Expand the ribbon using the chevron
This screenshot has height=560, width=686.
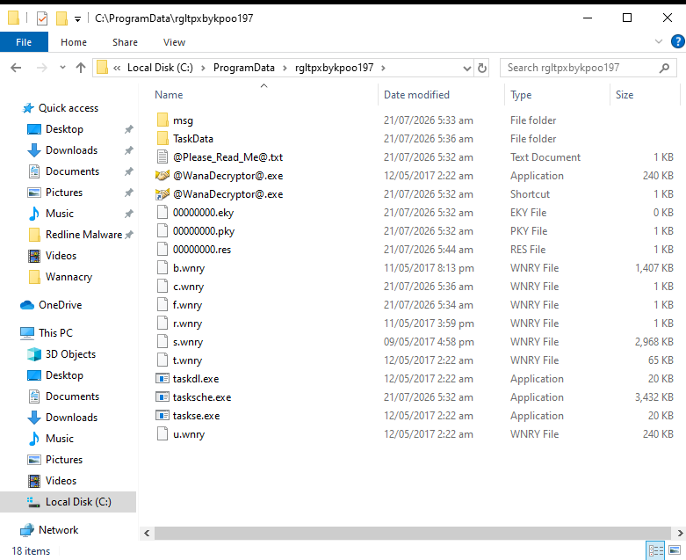click(659, 41)
